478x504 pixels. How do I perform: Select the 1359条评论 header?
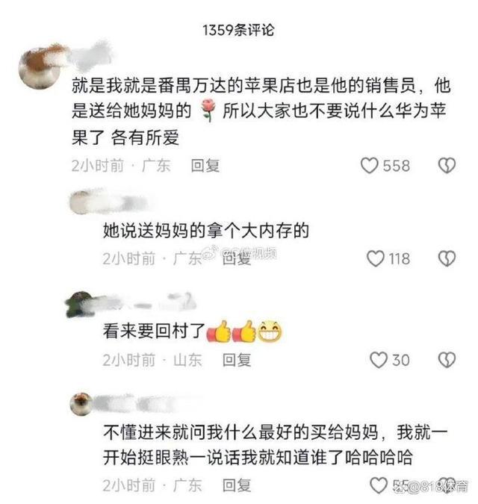tap(238, 30)
